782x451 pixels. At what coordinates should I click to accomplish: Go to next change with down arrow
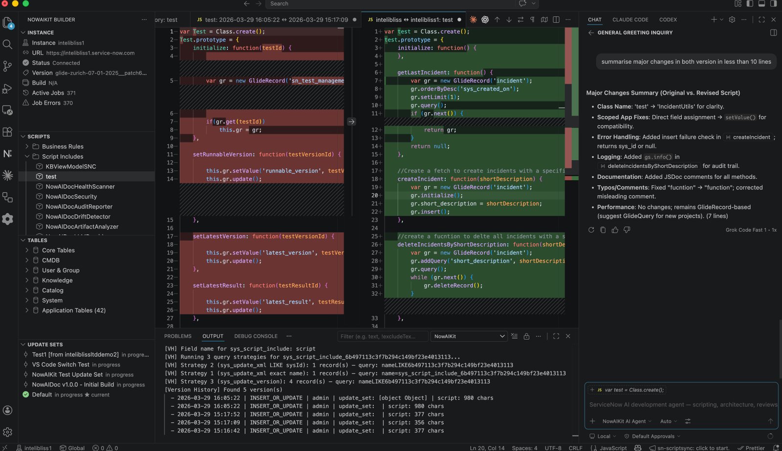pyautogui.click(x=509, y=20)
